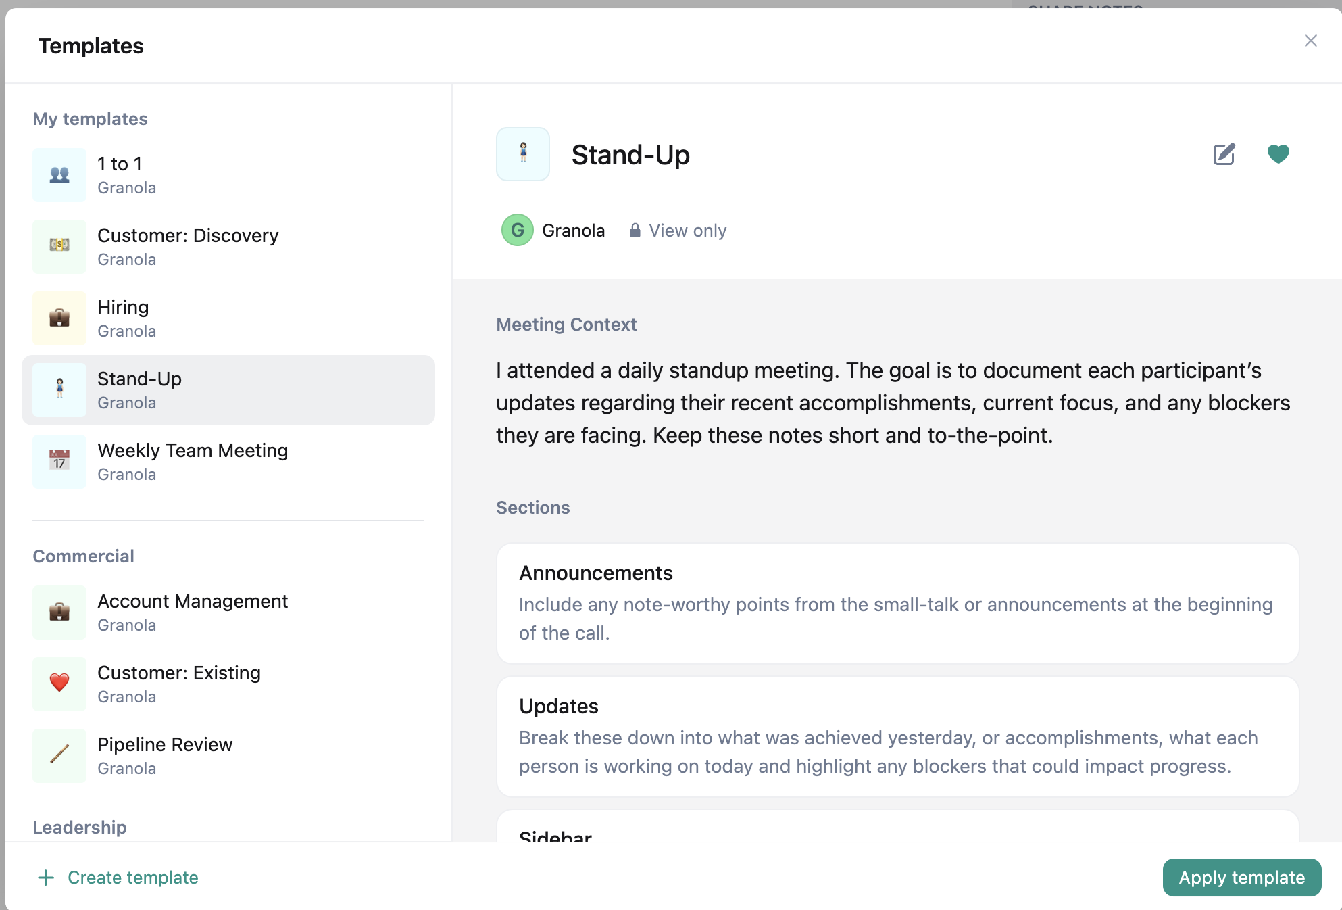
Task: Click the Pipeline Review icon
Action: click(59, 756)
